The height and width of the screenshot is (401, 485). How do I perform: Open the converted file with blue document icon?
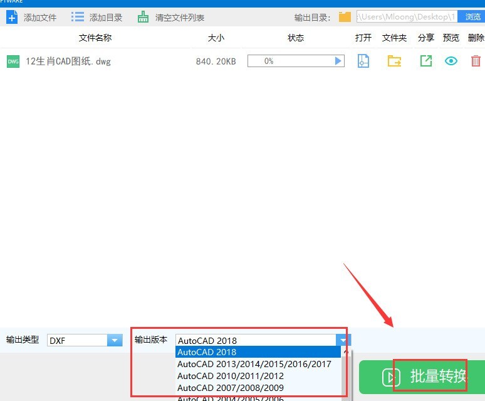coord(363,61)
